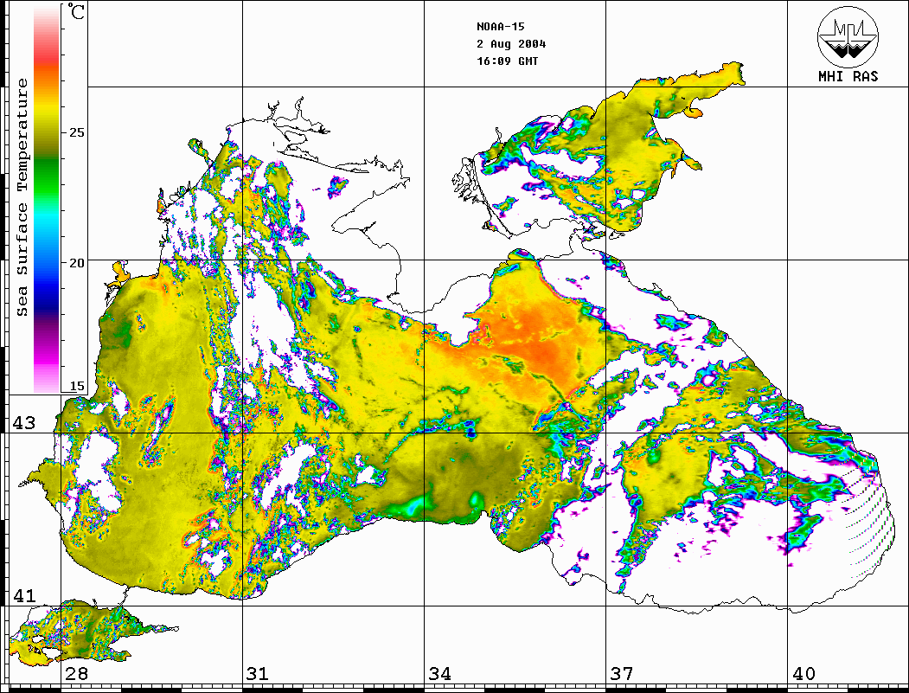Click longitude label '37'
909x693 pixels.
pyautogui.click(x=622, y=673)
